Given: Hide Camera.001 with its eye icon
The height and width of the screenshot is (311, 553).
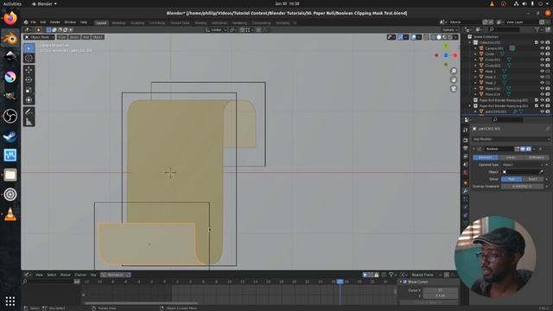Looking at the screenshot, I should tap(542, 48).
